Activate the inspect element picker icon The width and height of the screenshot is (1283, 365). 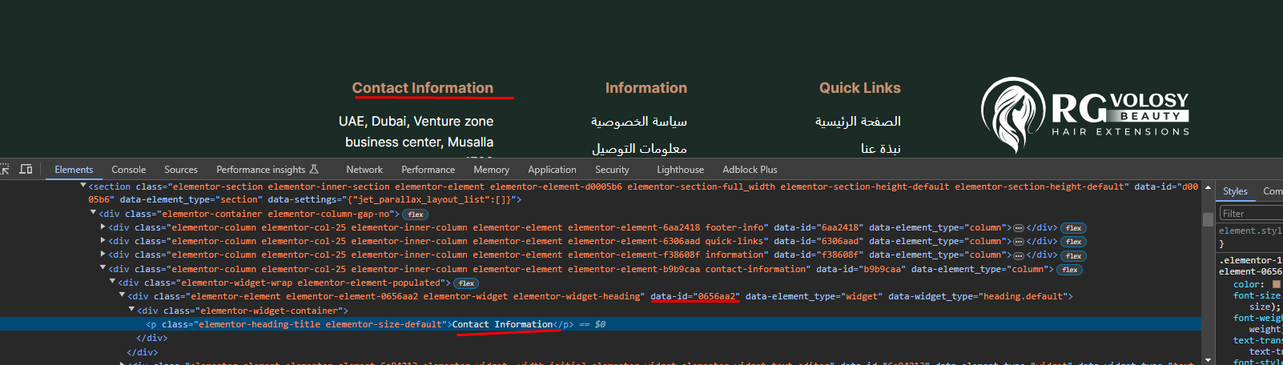pyautogui.click(x=4, y=169)
